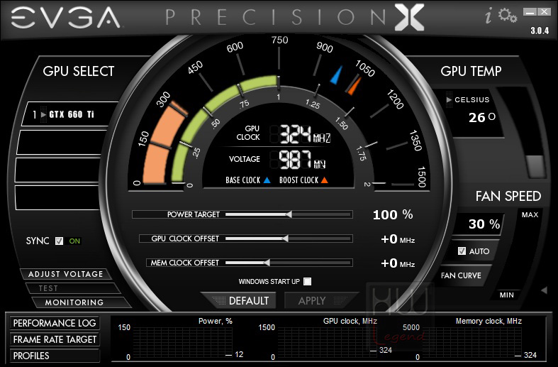Adjust the Power Target slider handle

(x=289, y=214)
